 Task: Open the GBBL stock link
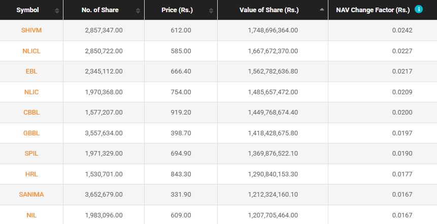pos(31,133)
